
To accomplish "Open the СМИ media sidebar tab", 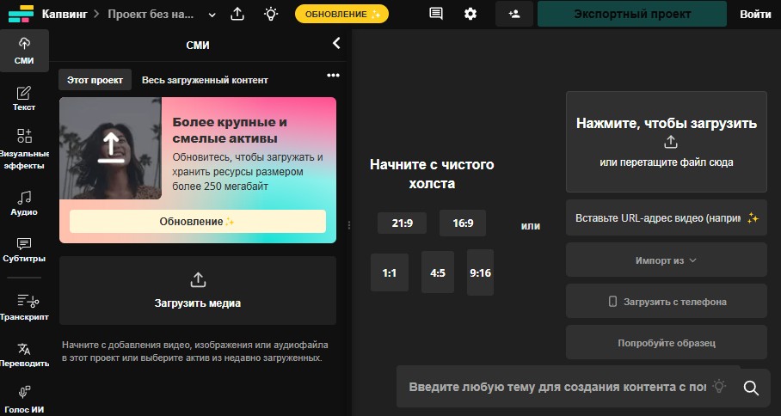I will pos(24,51).
